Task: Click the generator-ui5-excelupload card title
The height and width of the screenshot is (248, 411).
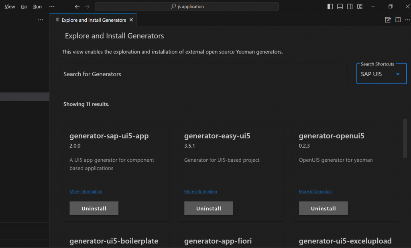Action: pos(345,241)
